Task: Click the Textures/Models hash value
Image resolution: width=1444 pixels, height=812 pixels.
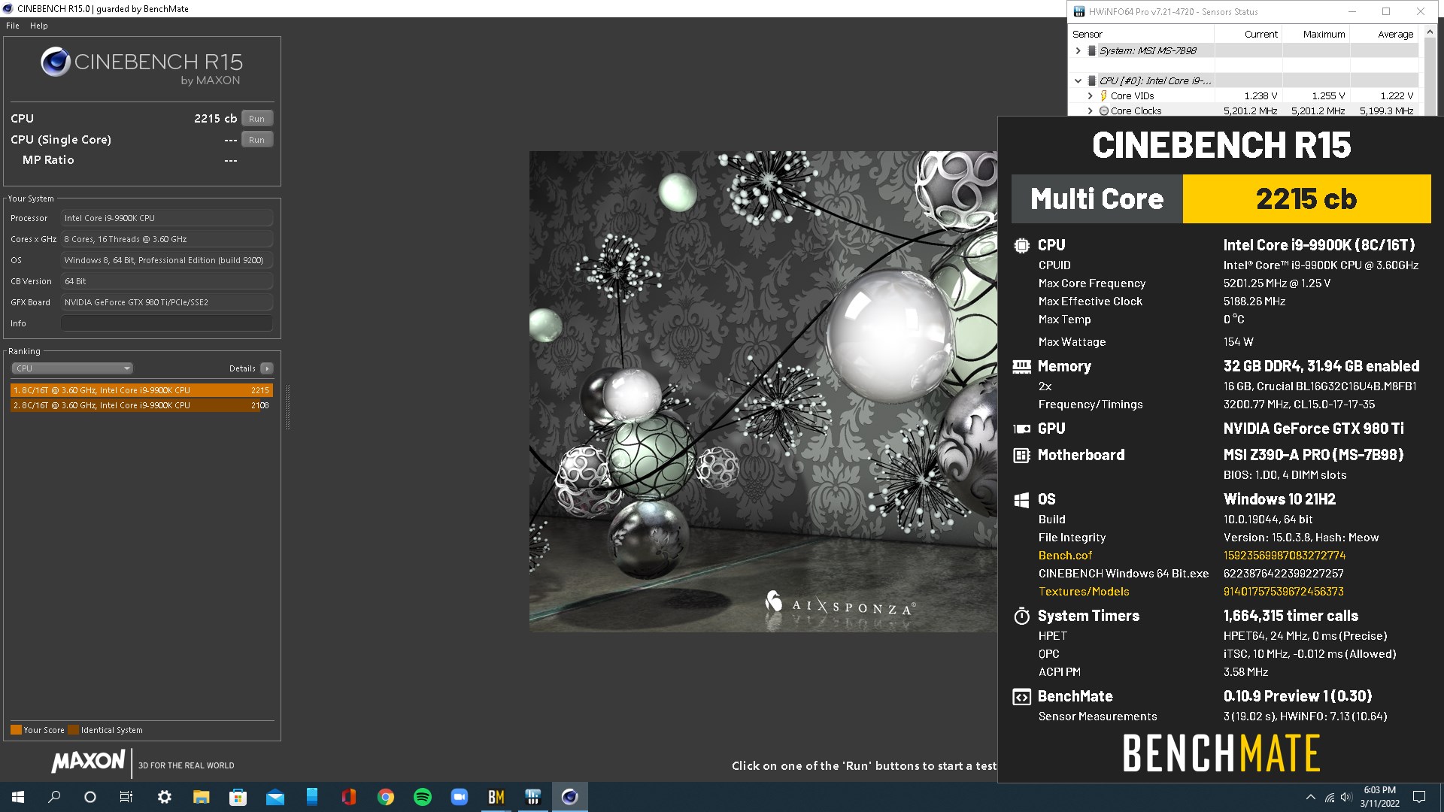Action: click(x=1283, y=592)
